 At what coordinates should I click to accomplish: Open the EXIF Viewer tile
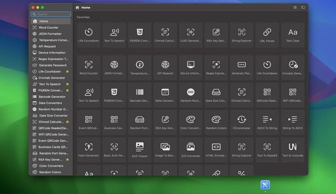[139, 149]
